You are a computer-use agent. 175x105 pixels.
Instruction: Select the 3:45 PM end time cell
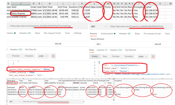(x=63, y=17)
